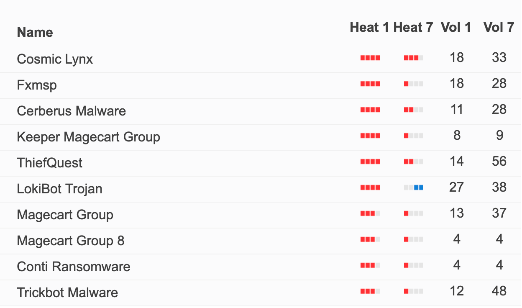Click Cosmic Lynx Heat 1 indicator
Viewport: 522px width, 308px height.
click(370, 58)
